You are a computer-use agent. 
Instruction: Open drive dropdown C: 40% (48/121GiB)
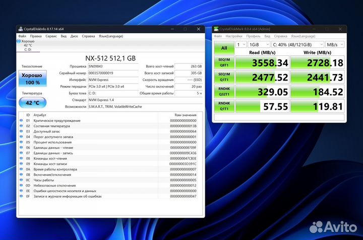pyautogui.click(x=297, y=45)
